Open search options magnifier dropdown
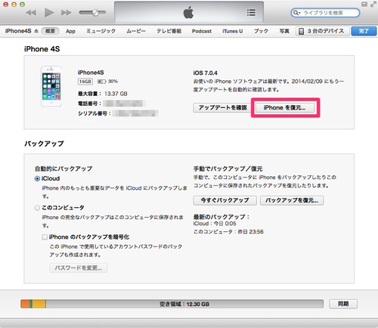 [x=296, y=13]
